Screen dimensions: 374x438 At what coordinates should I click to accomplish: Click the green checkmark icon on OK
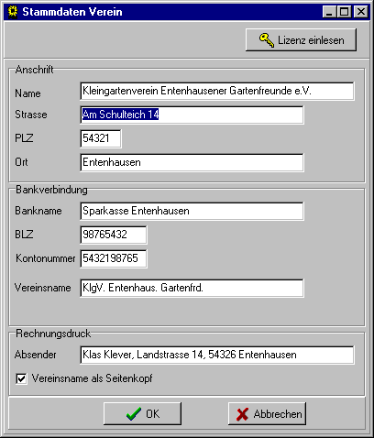134,414
